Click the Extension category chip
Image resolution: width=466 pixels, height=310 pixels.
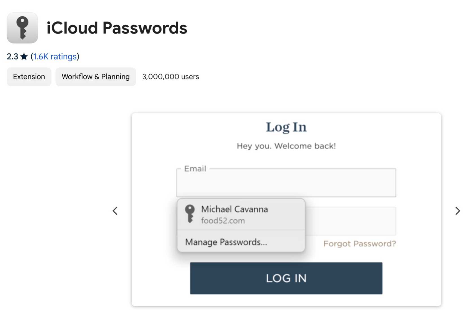(x=29, y=76)
